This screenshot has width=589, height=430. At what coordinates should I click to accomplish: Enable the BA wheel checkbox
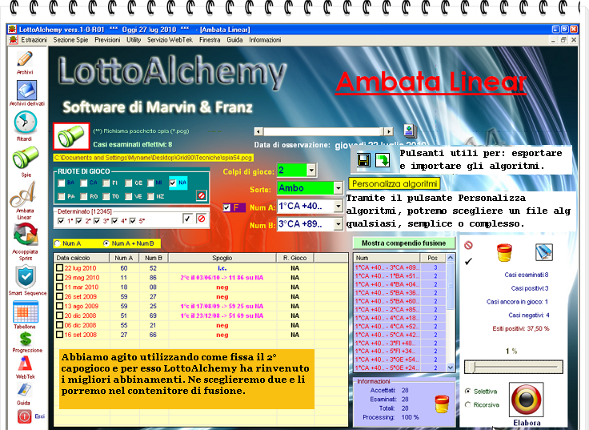tap(62, 183)
